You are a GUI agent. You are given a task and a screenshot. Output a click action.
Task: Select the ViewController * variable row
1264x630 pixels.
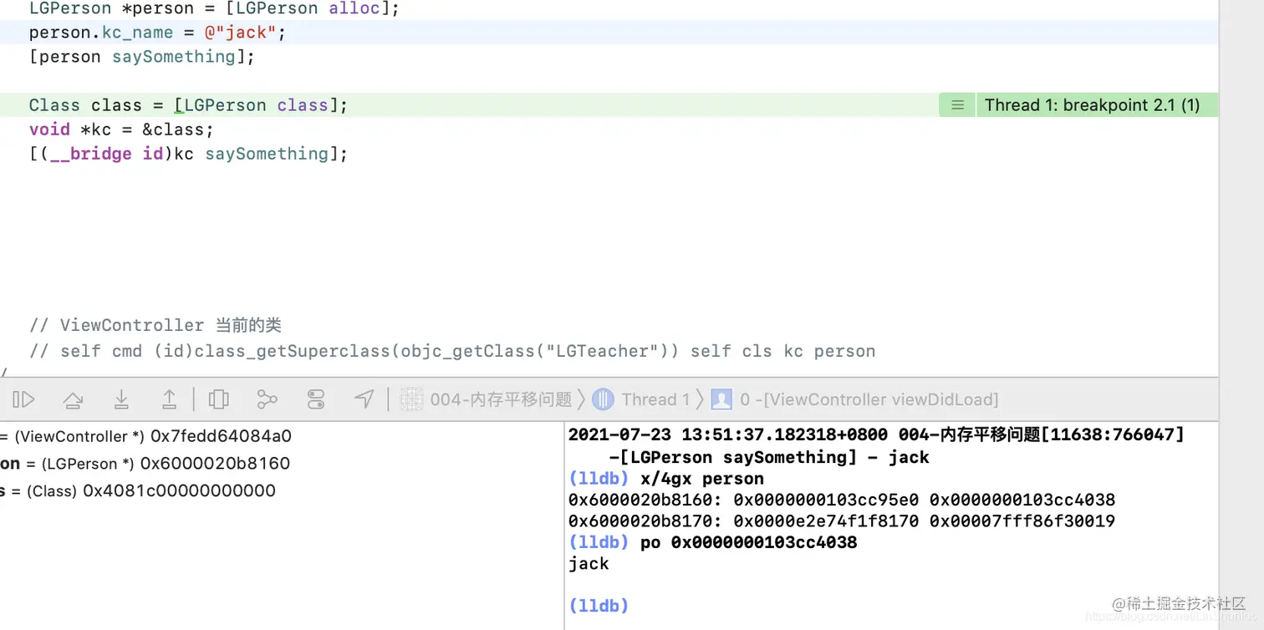pyautogui.click(x=146, y=436)
